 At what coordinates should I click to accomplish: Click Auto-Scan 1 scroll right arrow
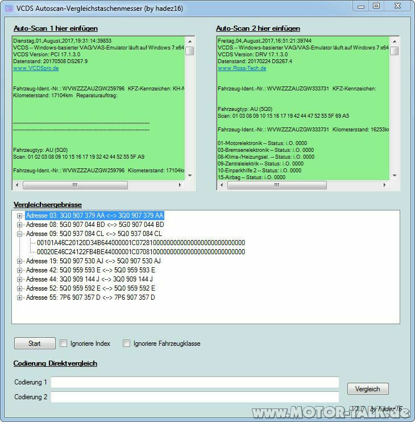tap(180, 185)
